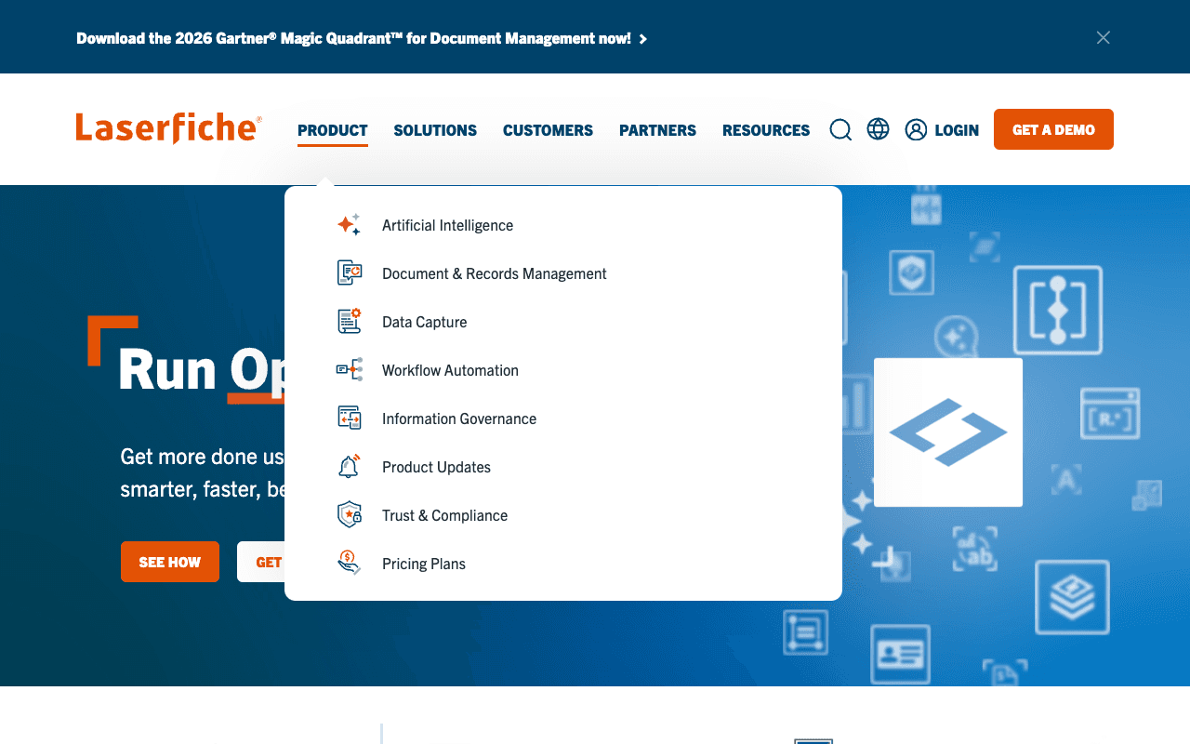
Task: Open the CUSTOMERS menu
Action: [x=548, y=130]
